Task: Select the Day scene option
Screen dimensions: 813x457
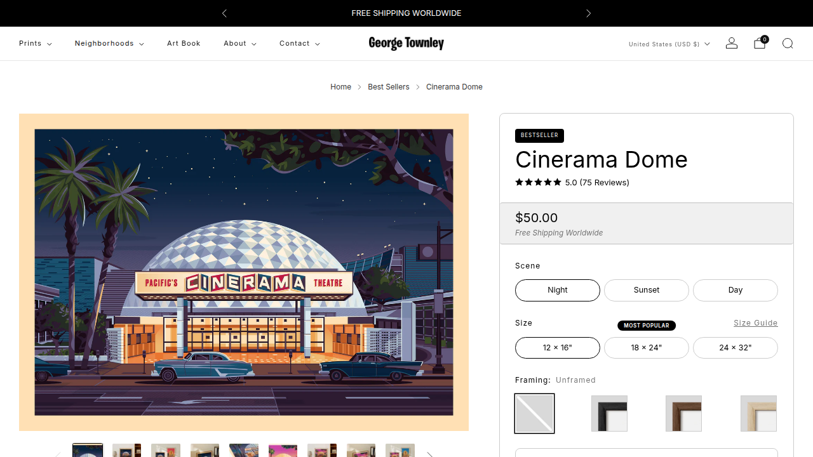Action: (736, 290)
